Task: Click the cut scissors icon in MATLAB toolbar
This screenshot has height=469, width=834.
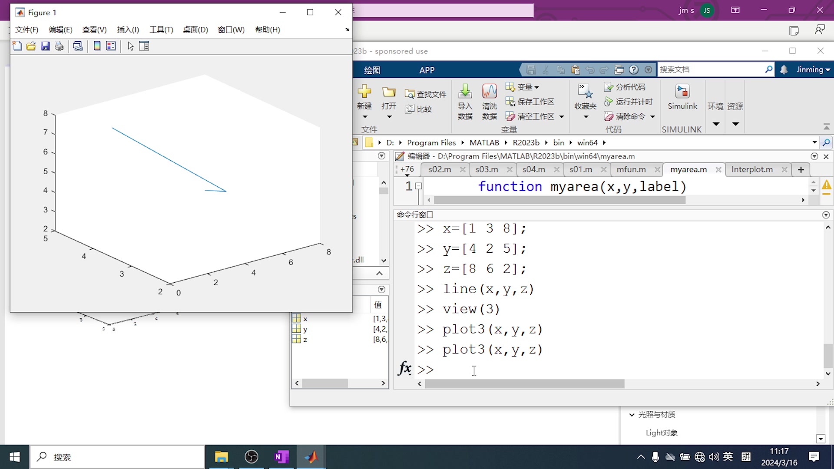Action: click(546, 69)
